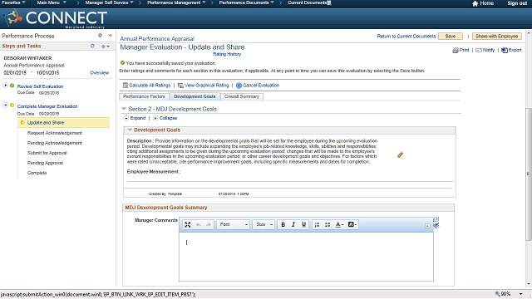Insert a bulleted list in Manager Comments
The width and height of the screenshot is (532, 299).
[x=328, y=224]
